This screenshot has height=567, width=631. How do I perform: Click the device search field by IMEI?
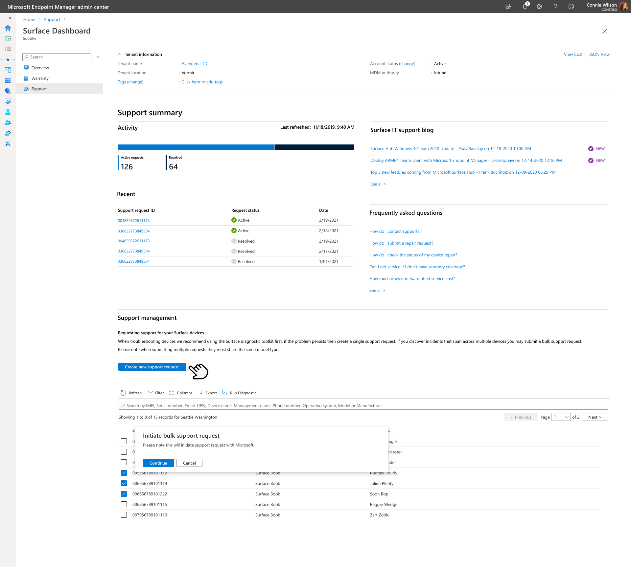(363, 405)
